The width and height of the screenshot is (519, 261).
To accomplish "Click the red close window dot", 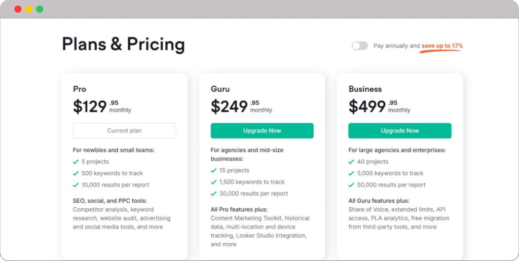I will pyautogui.click(x=18, y=9).
